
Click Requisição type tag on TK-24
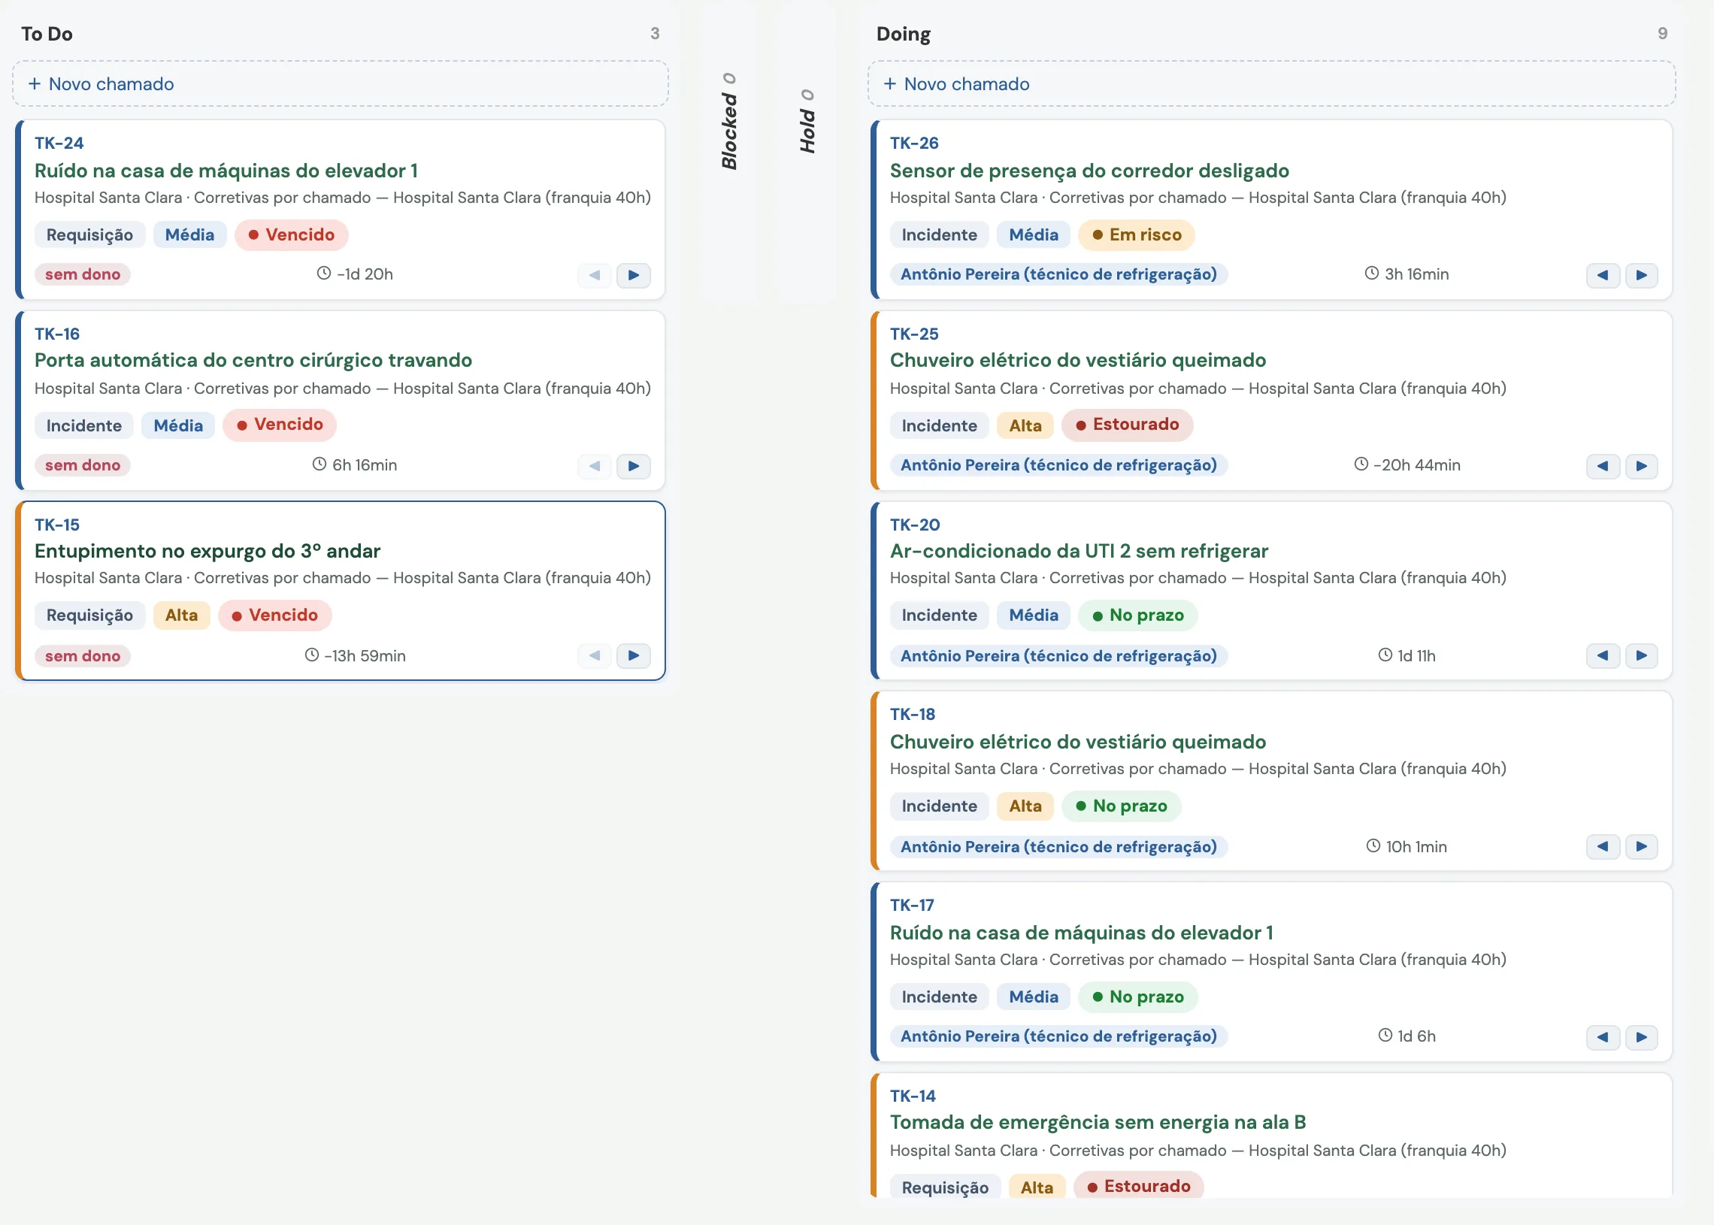(89, 234)
